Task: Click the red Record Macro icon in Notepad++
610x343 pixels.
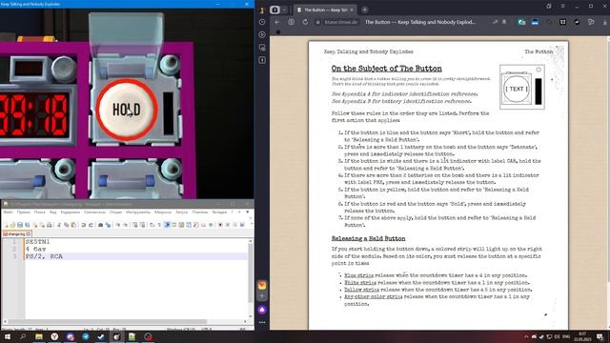Action: click(220, 225)
